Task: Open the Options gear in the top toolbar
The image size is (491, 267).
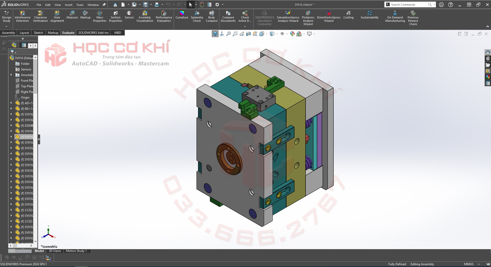Action: click(x=217, y=5)
